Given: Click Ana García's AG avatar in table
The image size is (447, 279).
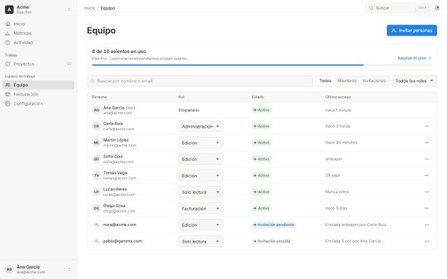Looking at the screenshot, I should 96,110.
